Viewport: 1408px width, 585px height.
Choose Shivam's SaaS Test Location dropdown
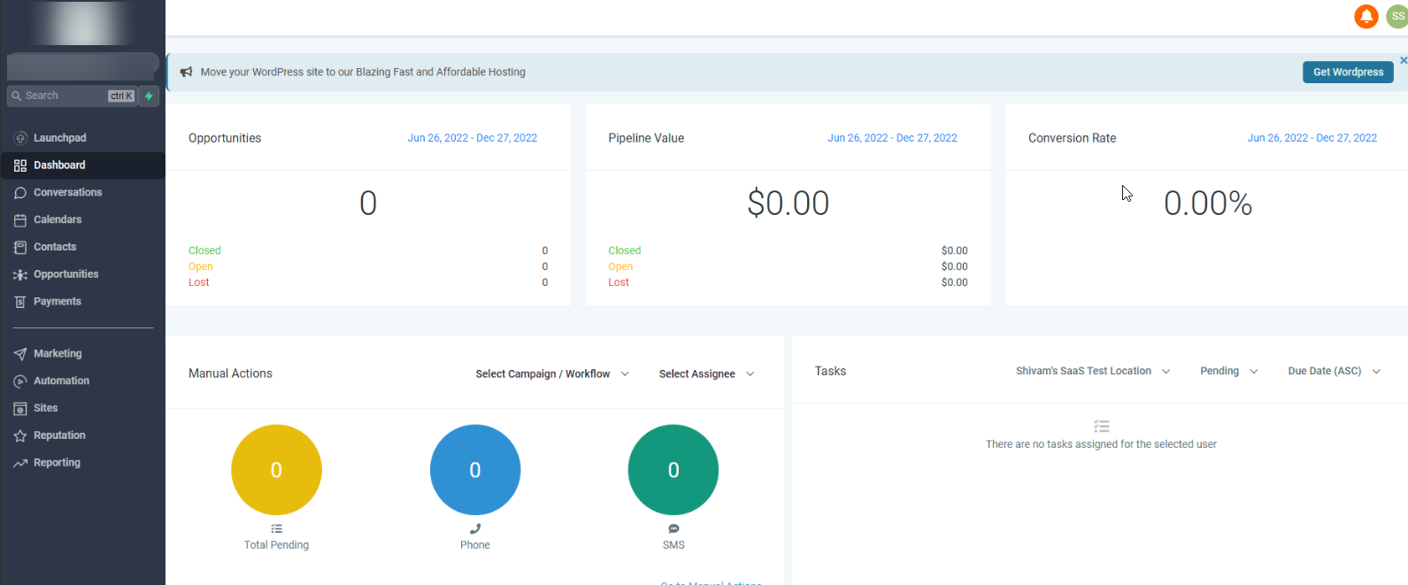click(1092, 372)
